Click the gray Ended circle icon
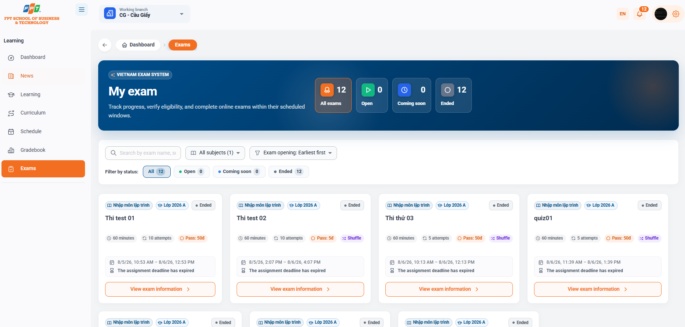 coord(448,90)
